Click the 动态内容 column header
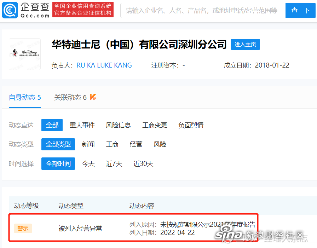Image resolution: width=317 pixels, height=248 pixels. (x=142, y=206)
